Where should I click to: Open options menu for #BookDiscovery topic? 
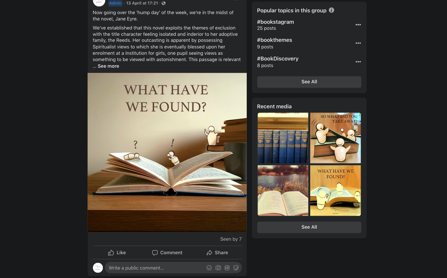tap(358, 62)
